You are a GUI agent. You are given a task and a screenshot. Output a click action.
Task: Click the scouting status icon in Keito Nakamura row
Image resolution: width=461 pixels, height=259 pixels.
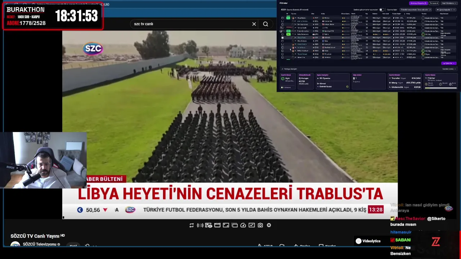pos(423,34)
